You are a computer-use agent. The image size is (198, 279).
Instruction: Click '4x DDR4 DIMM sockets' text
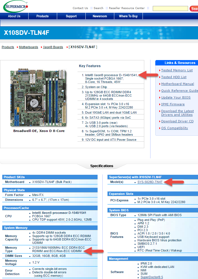(49, 233)
